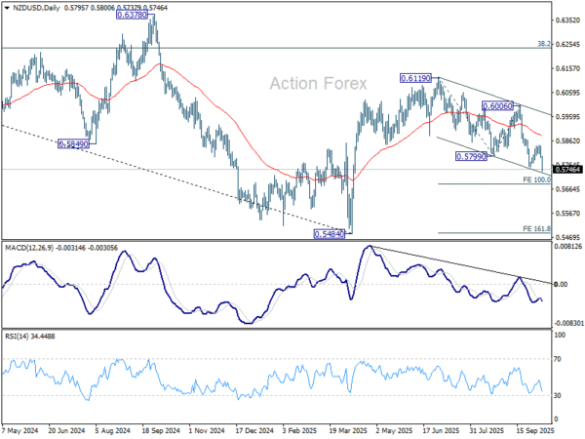This screenshot has width=585, height=439.
Task: Click the 0.54695 price axis value
Action: tap(568, 237)
